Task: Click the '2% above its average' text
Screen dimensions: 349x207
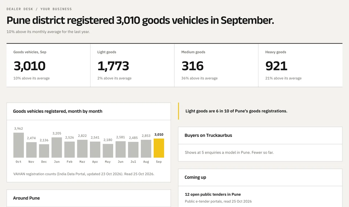Action: click(x=114, y=78)
